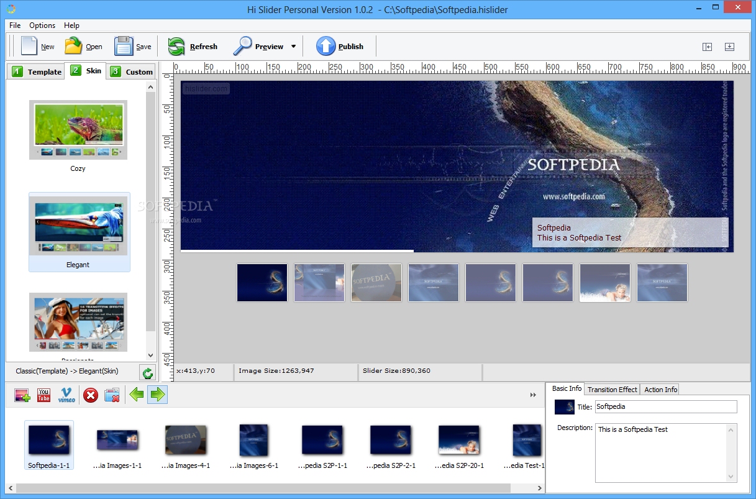Expand the Preview dropdown arrow
Viewport: 756px width, 499px height.
tap(293, 47)
